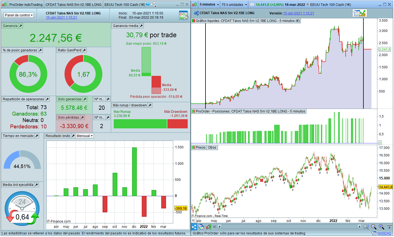Click the 44,51% time in market value

point(22,166)
